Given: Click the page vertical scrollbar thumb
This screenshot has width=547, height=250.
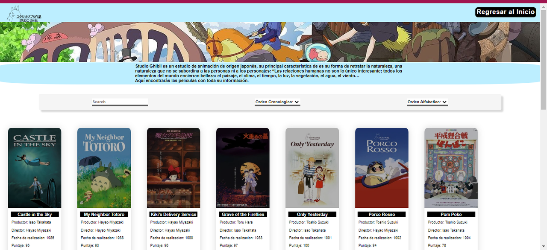Looking at the screenshot, I should point(544,59).
